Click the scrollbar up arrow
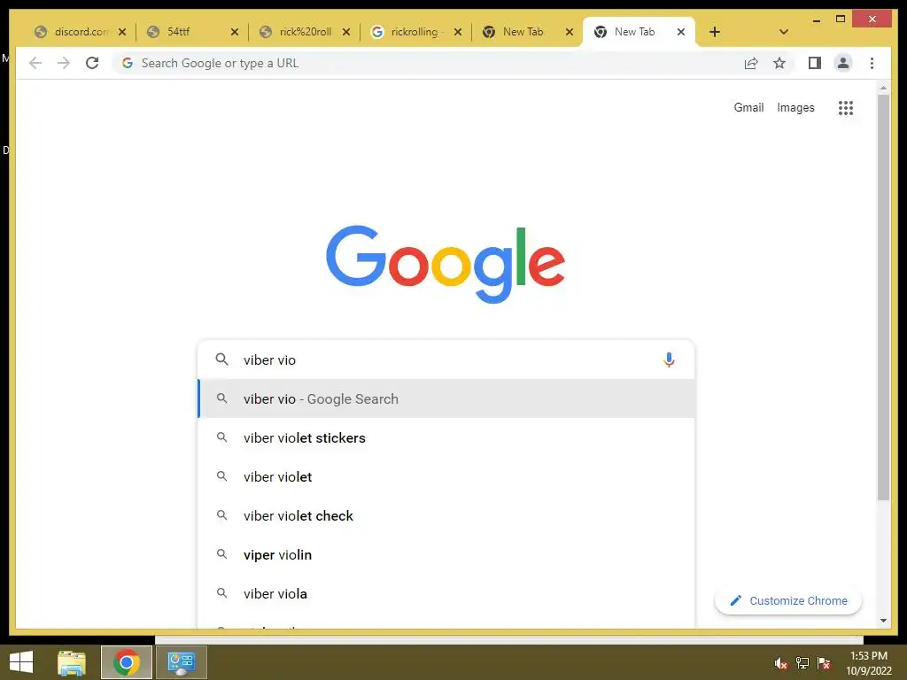Screen dimensions: 907x680 coord(883,88)
